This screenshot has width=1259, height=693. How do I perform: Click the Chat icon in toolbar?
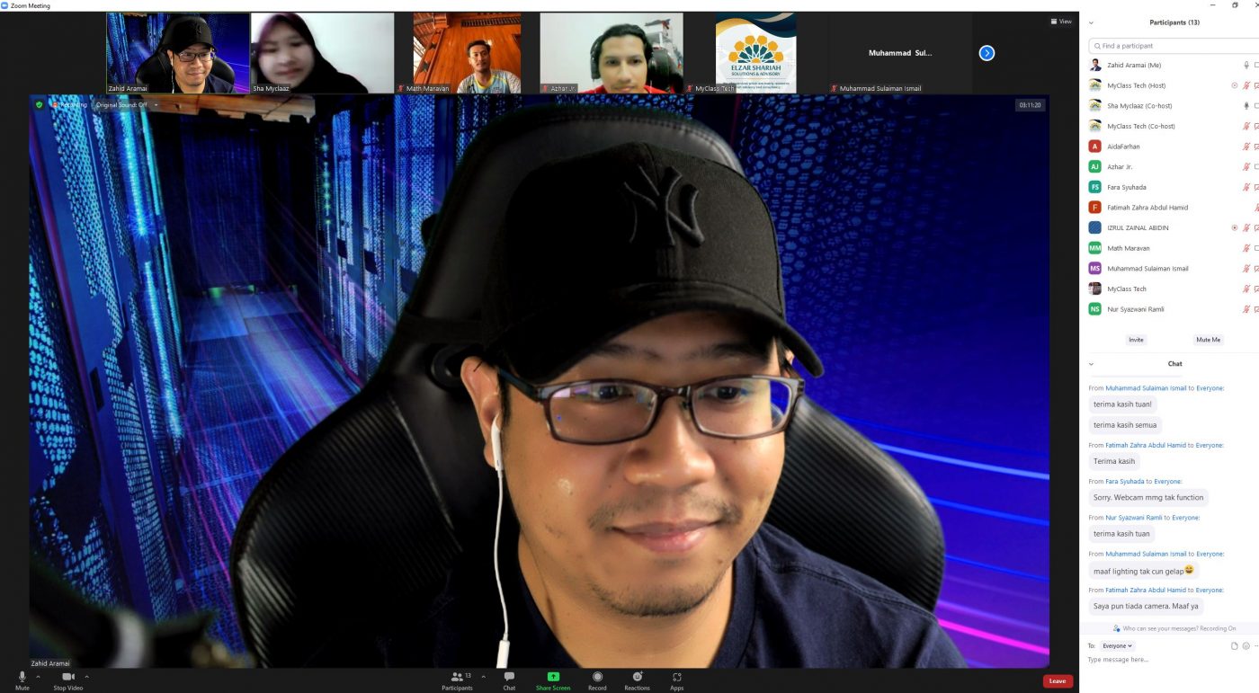[x=509, y=677]
